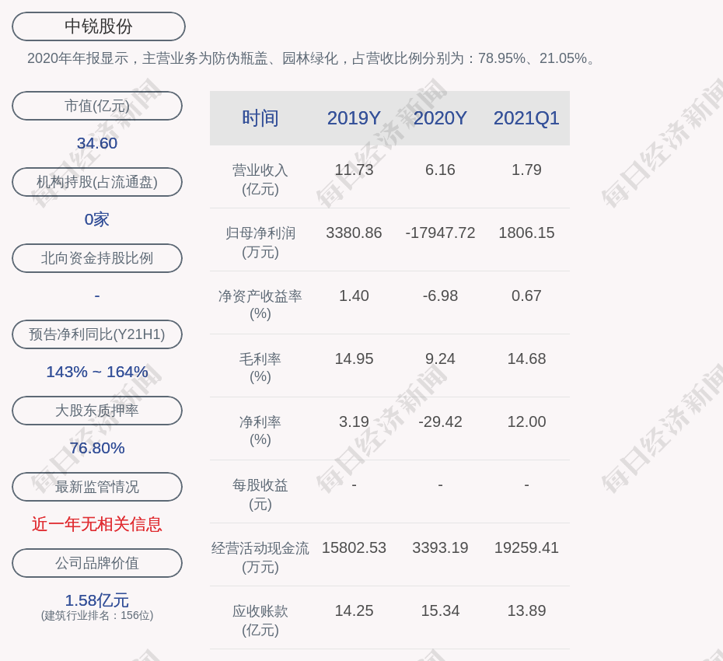Click the net margin value -29.42
The image size is (723, 661).
pyautogui.click(x=440, y=421)
